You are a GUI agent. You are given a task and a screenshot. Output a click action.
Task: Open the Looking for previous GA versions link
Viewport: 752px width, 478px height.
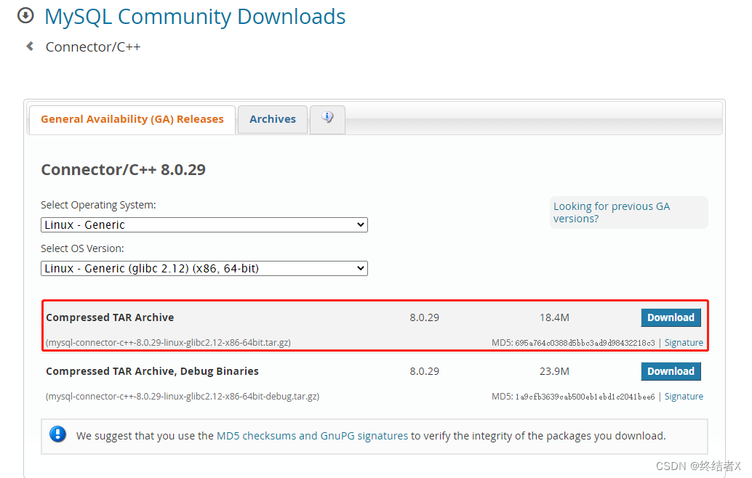pyautogui.click(x=612, y=212)
